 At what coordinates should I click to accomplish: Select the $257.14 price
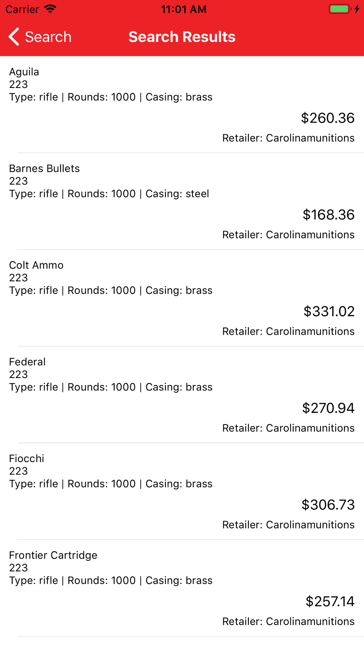330,602
